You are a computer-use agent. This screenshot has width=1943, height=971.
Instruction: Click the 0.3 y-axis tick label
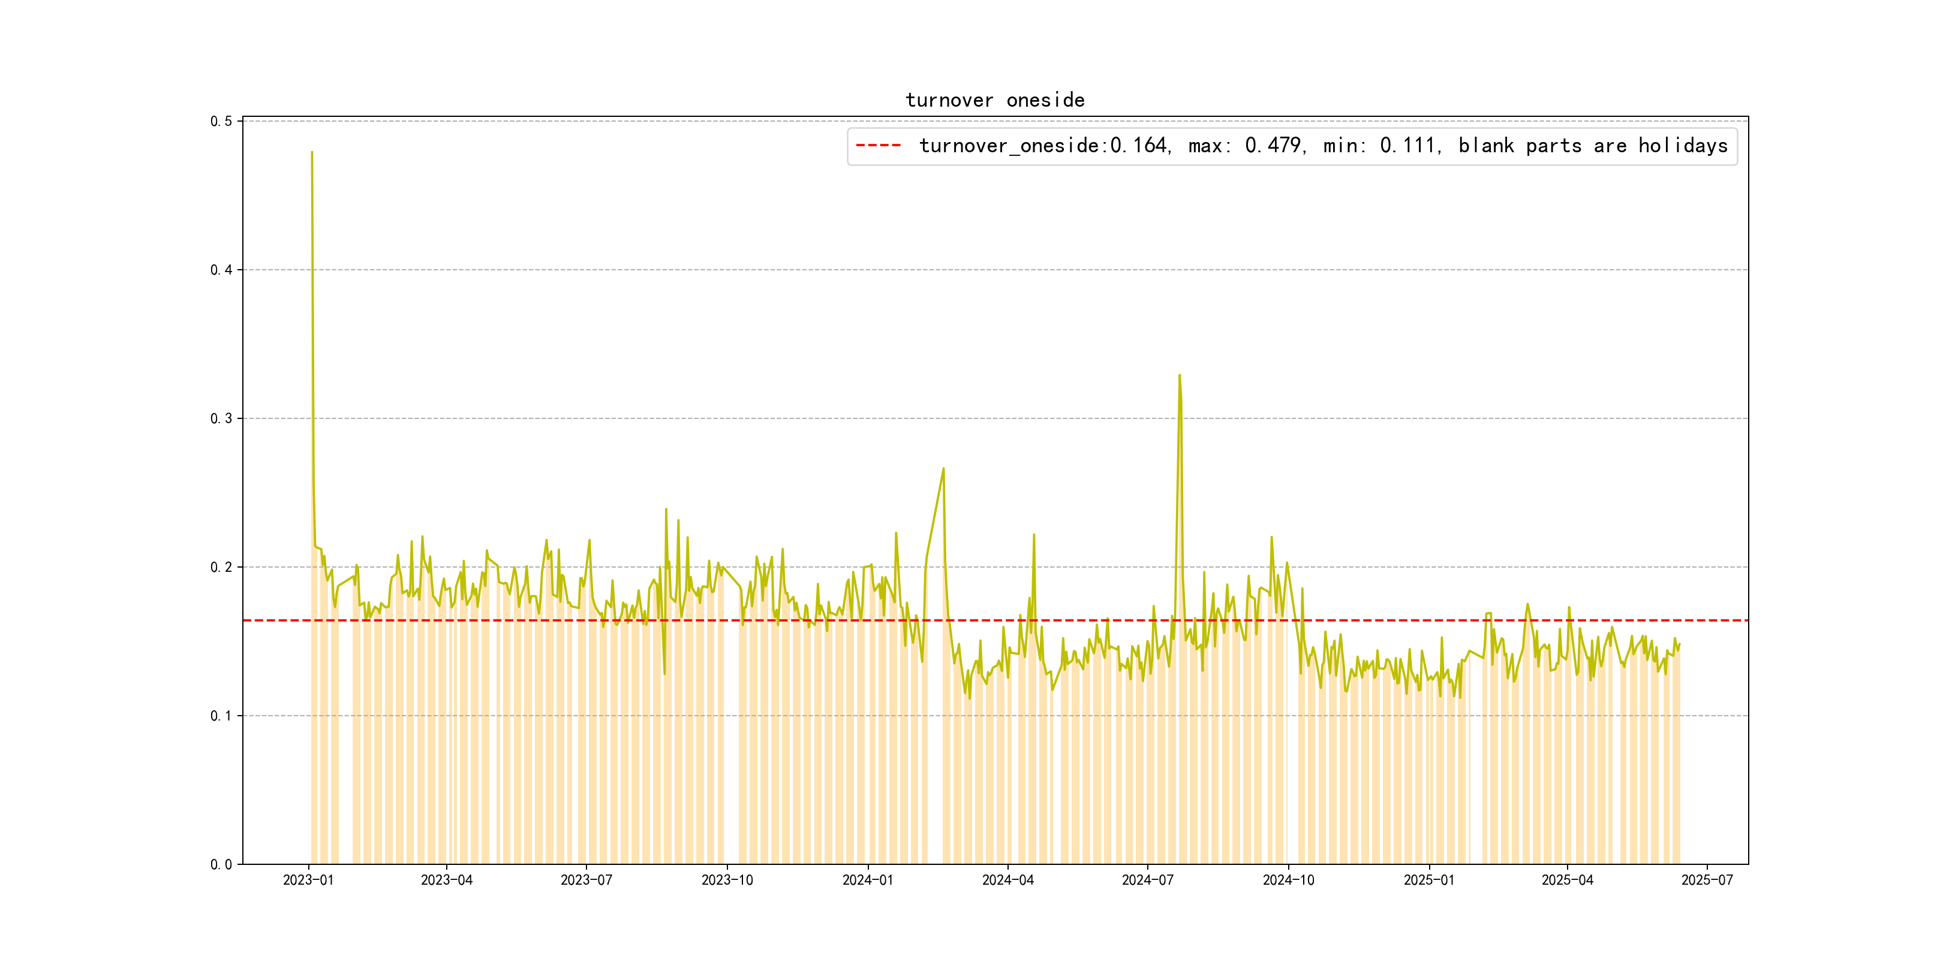click(x=221, y=418)
